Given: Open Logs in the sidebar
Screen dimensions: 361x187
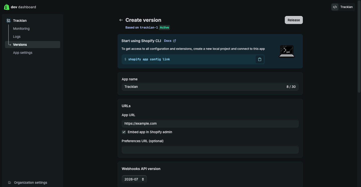Looking at the screenshot, I should pos(17,37).
